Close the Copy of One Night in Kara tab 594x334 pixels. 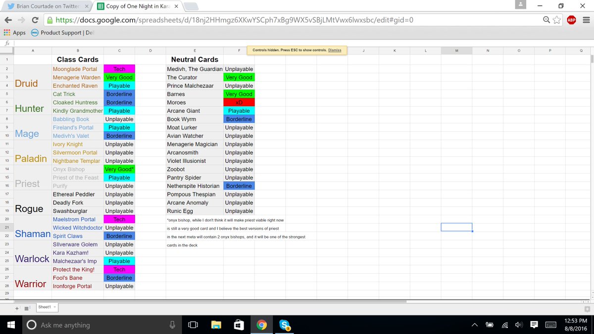click(x=176, y=6)
